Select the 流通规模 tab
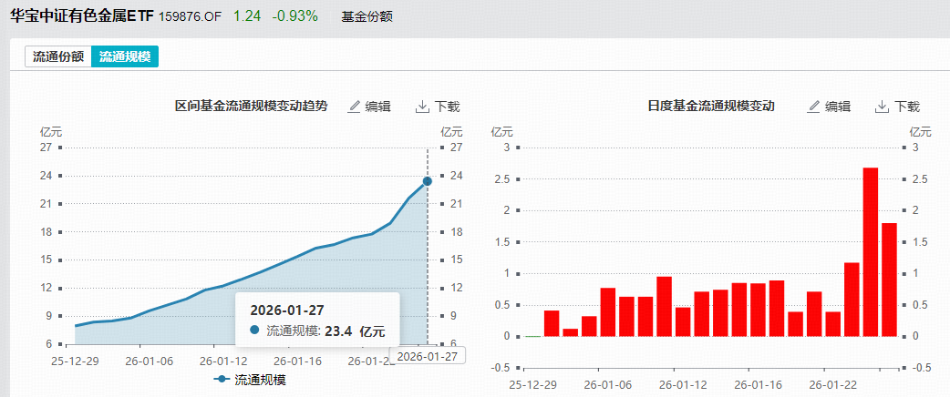The width and height of the screenshot is (950, 397). pyautogui.click(x=125, y=56)
